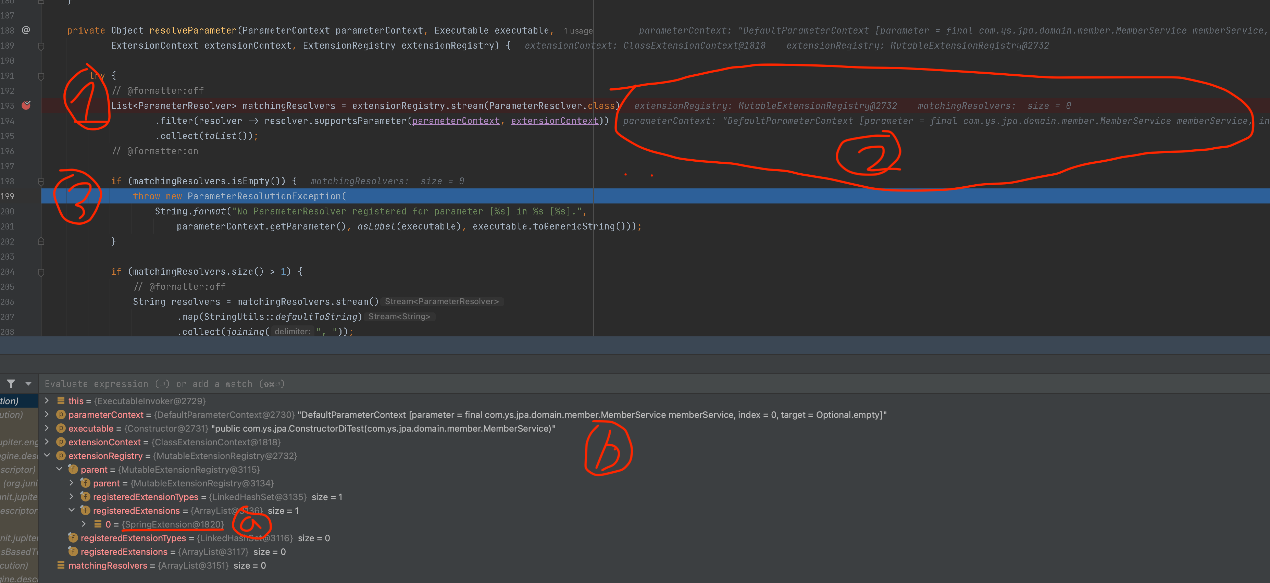Expand the executable variable node

tap(47, 428)
